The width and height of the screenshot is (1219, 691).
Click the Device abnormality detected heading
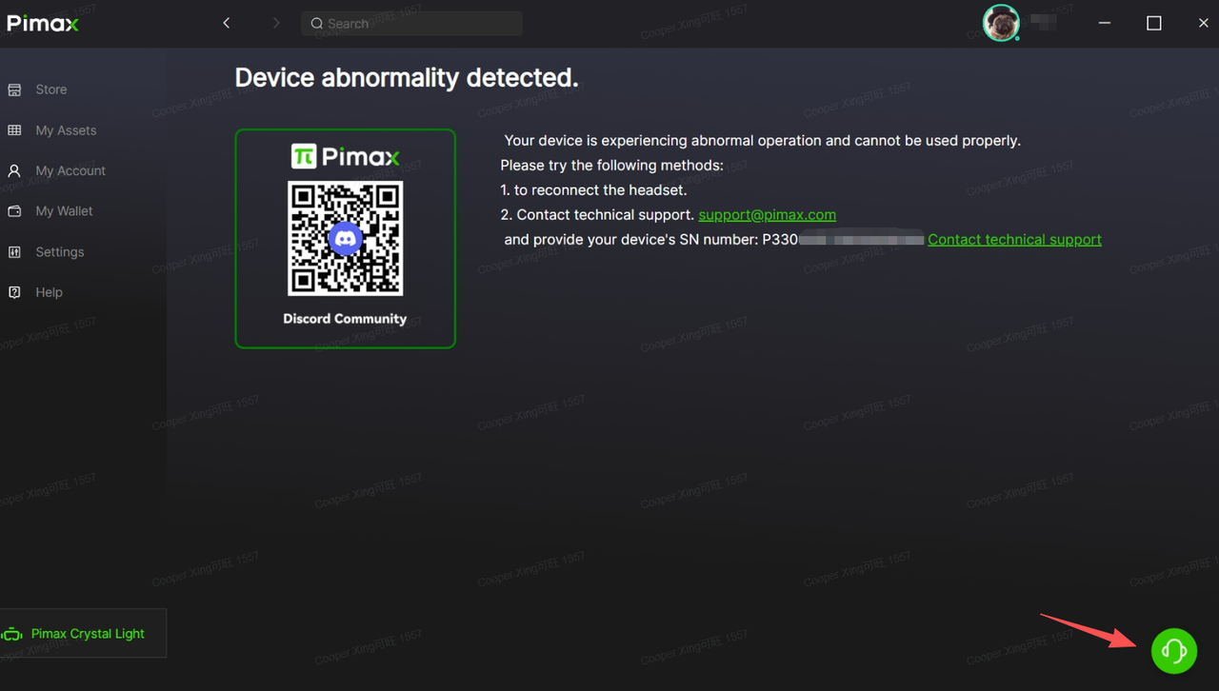pos(407,78)
